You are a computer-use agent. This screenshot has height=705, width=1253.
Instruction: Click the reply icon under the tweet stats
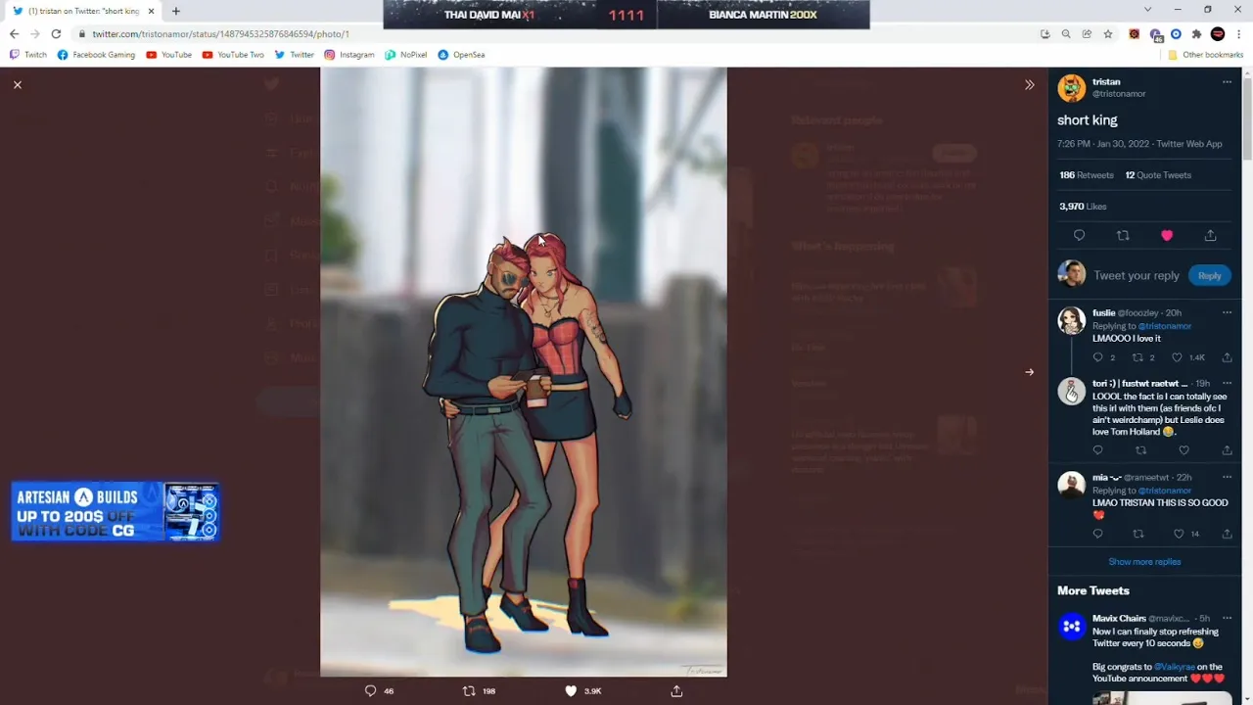(1079, 236)
